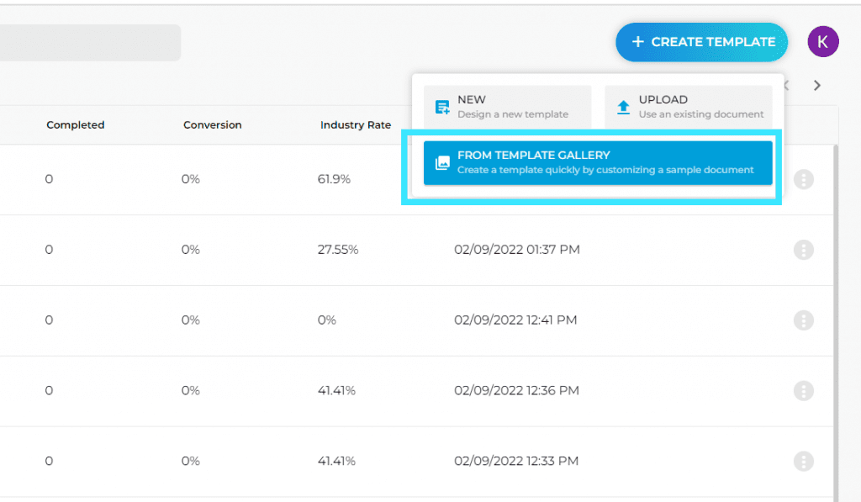Click the Upload arrow icon

point(623,107)
